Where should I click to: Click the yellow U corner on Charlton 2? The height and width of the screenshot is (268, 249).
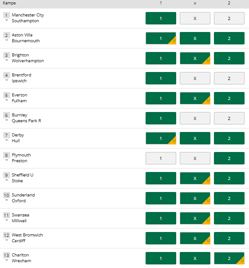point(241,261)
